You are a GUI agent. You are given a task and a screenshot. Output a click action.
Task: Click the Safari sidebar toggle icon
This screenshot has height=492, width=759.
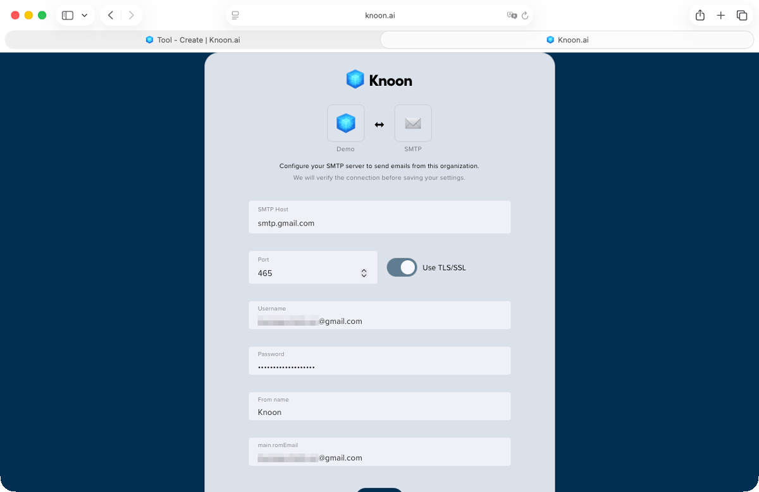[68, 15]
